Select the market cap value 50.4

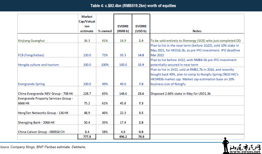tap(87, 123)
